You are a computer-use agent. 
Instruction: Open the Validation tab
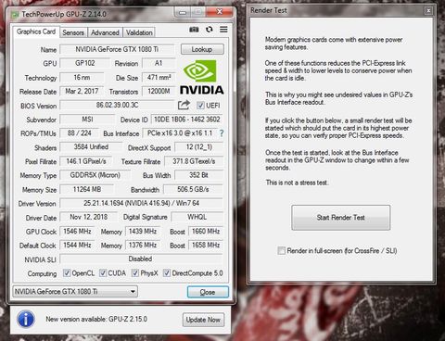[139, 32]
